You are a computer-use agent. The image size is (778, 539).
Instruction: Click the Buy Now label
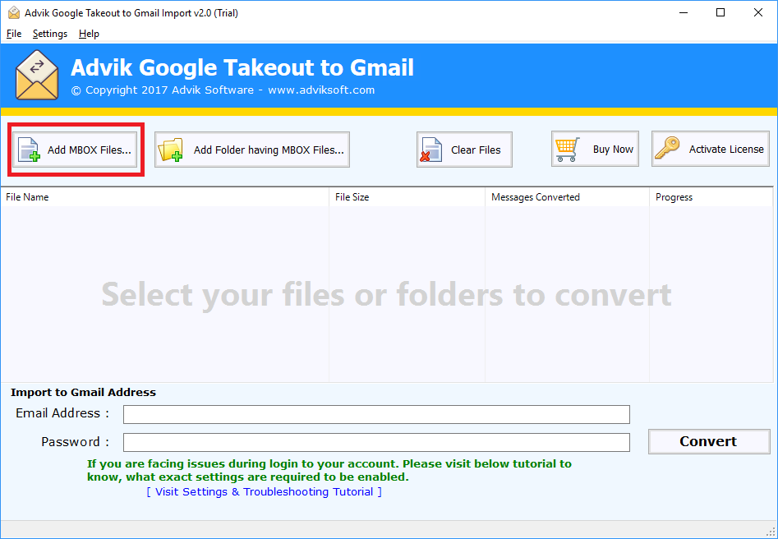tap(613, 150)
